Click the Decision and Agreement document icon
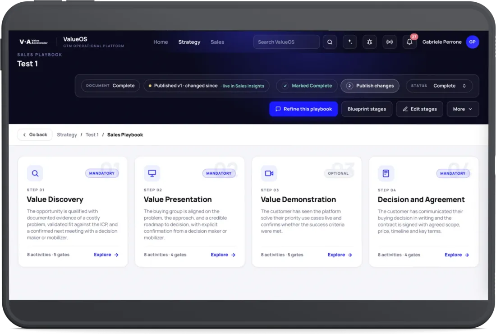 click(386, 173)
